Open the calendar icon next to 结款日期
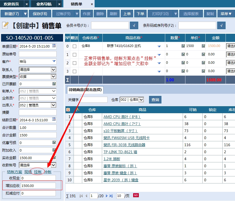Image resolution: width=235 pixels, height=201 pixels. [54, 120]
